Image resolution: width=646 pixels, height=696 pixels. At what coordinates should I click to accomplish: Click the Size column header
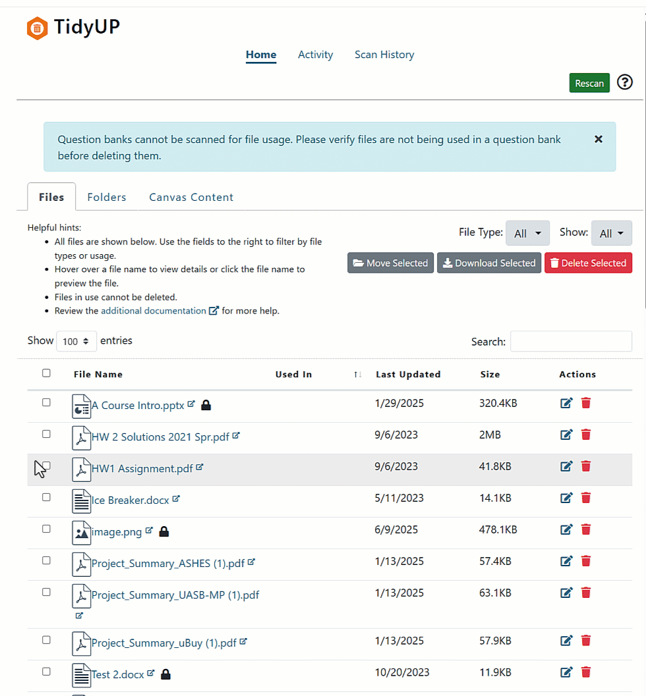pyautogui.click(x=490, y=374)
